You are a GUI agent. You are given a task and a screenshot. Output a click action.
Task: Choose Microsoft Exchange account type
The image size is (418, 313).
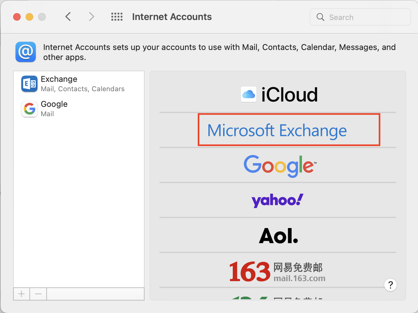point(278,130)
